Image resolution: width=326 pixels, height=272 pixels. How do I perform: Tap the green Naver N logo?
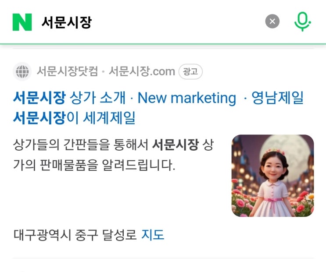pos(22,22)
